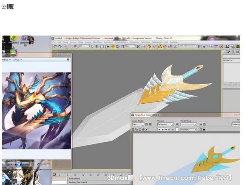Screen dimensions: 244x185
Task: Switch to the Modify command panel tab
Action: [228, 52]
